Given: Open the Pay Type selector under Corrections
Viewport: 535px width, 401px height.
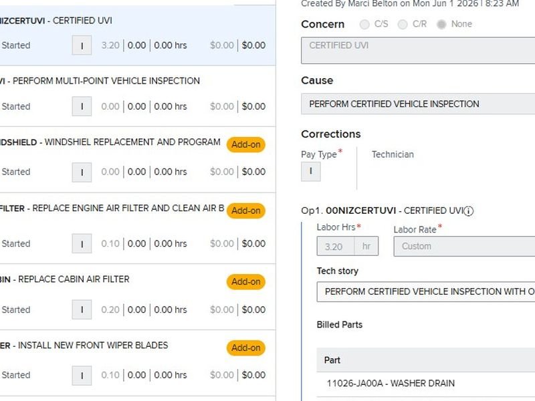Looking at the screenshot, I should point(311,172).
